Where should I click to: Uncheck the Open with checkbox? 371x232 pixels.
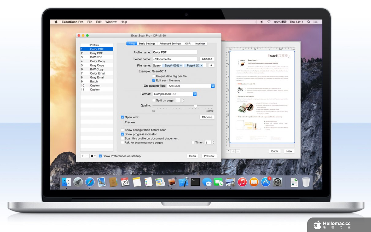tap(122, 117)
